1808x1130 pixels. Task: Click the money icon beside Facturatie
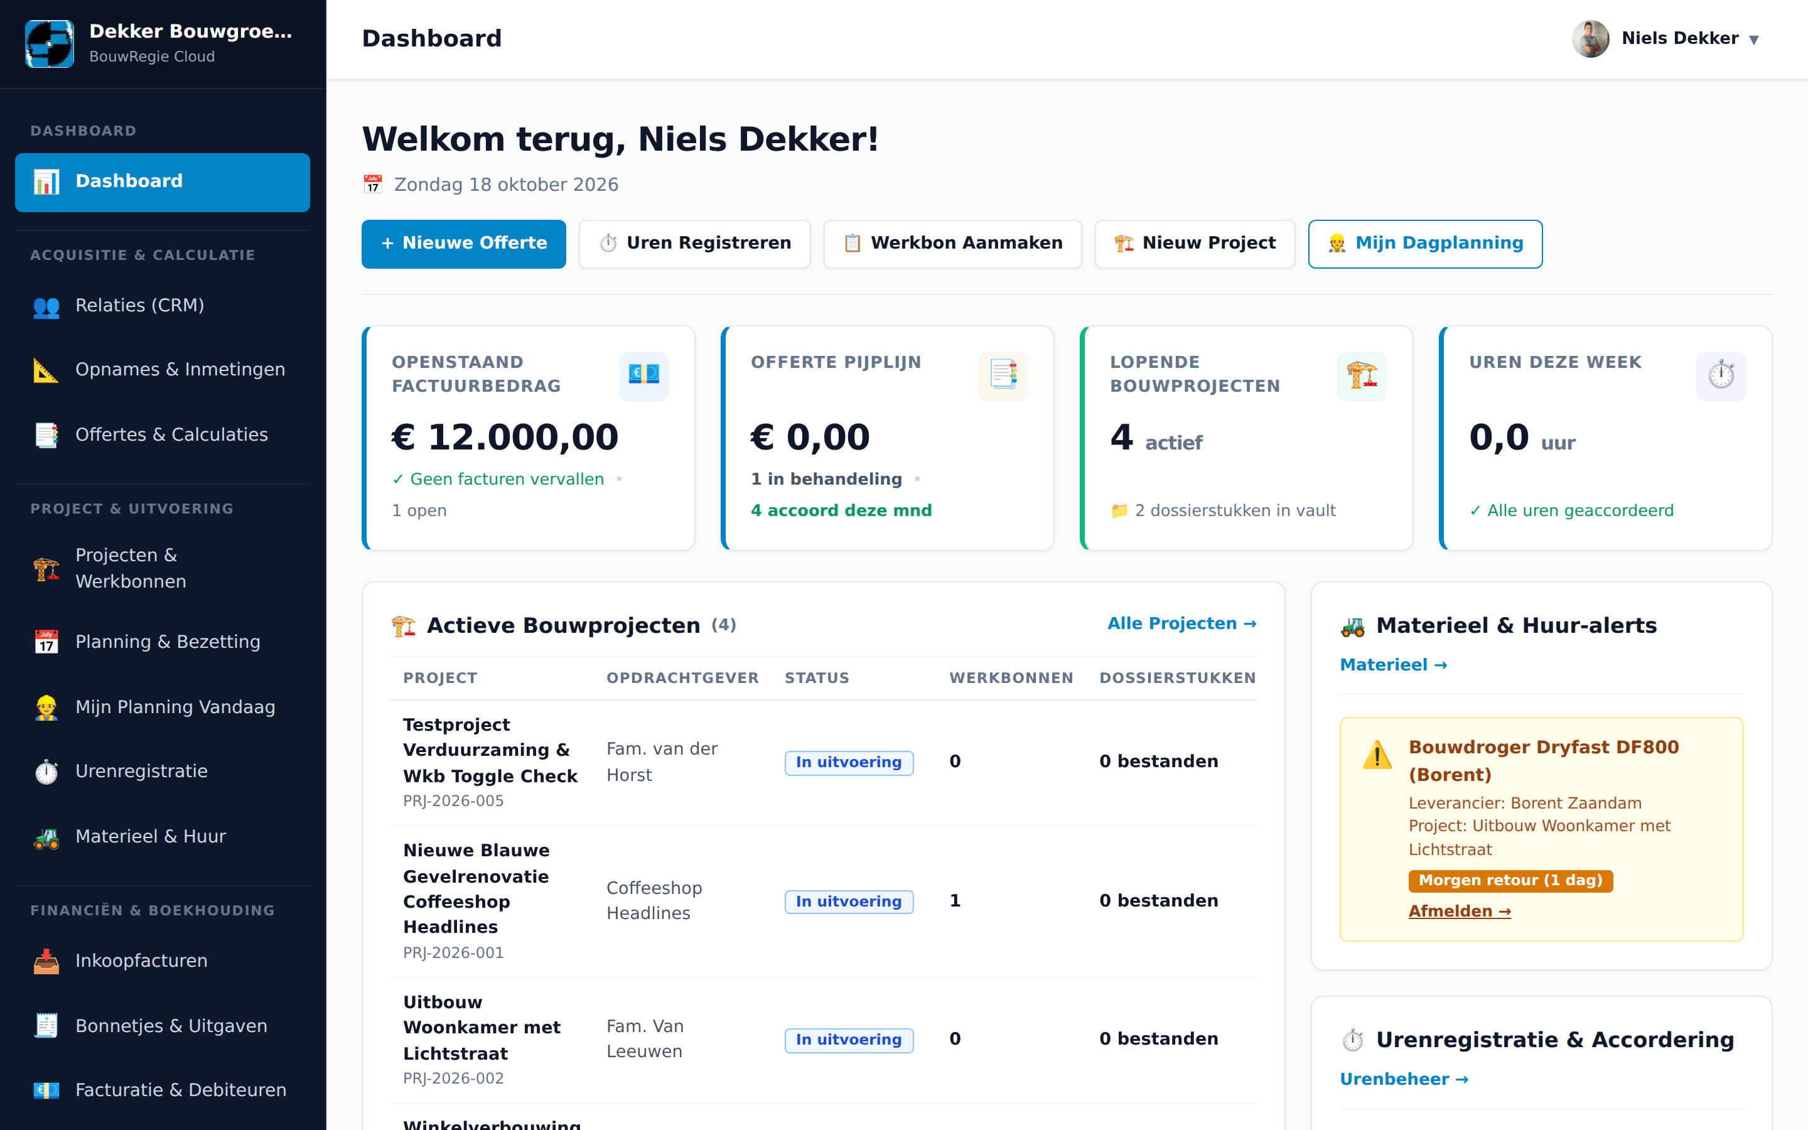[x=46, y=1090]
